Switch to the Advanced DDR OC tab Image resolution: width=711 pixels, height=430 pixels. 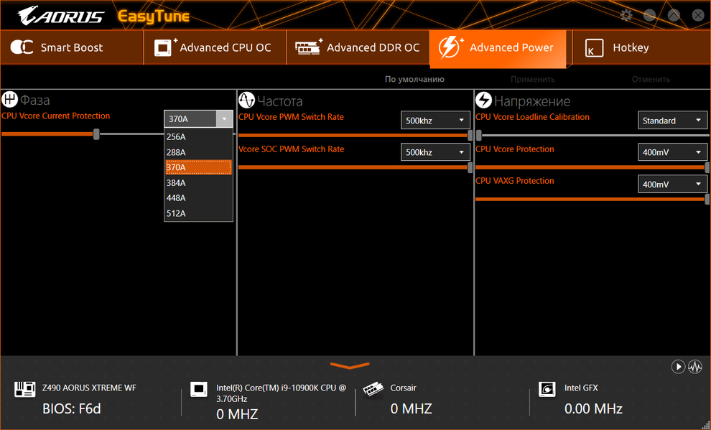coord(358,47)
